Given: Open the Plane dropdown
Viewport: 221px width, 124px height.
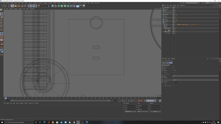Looking at the screenshot, I should pyautogui.click(x=195, y=76).
